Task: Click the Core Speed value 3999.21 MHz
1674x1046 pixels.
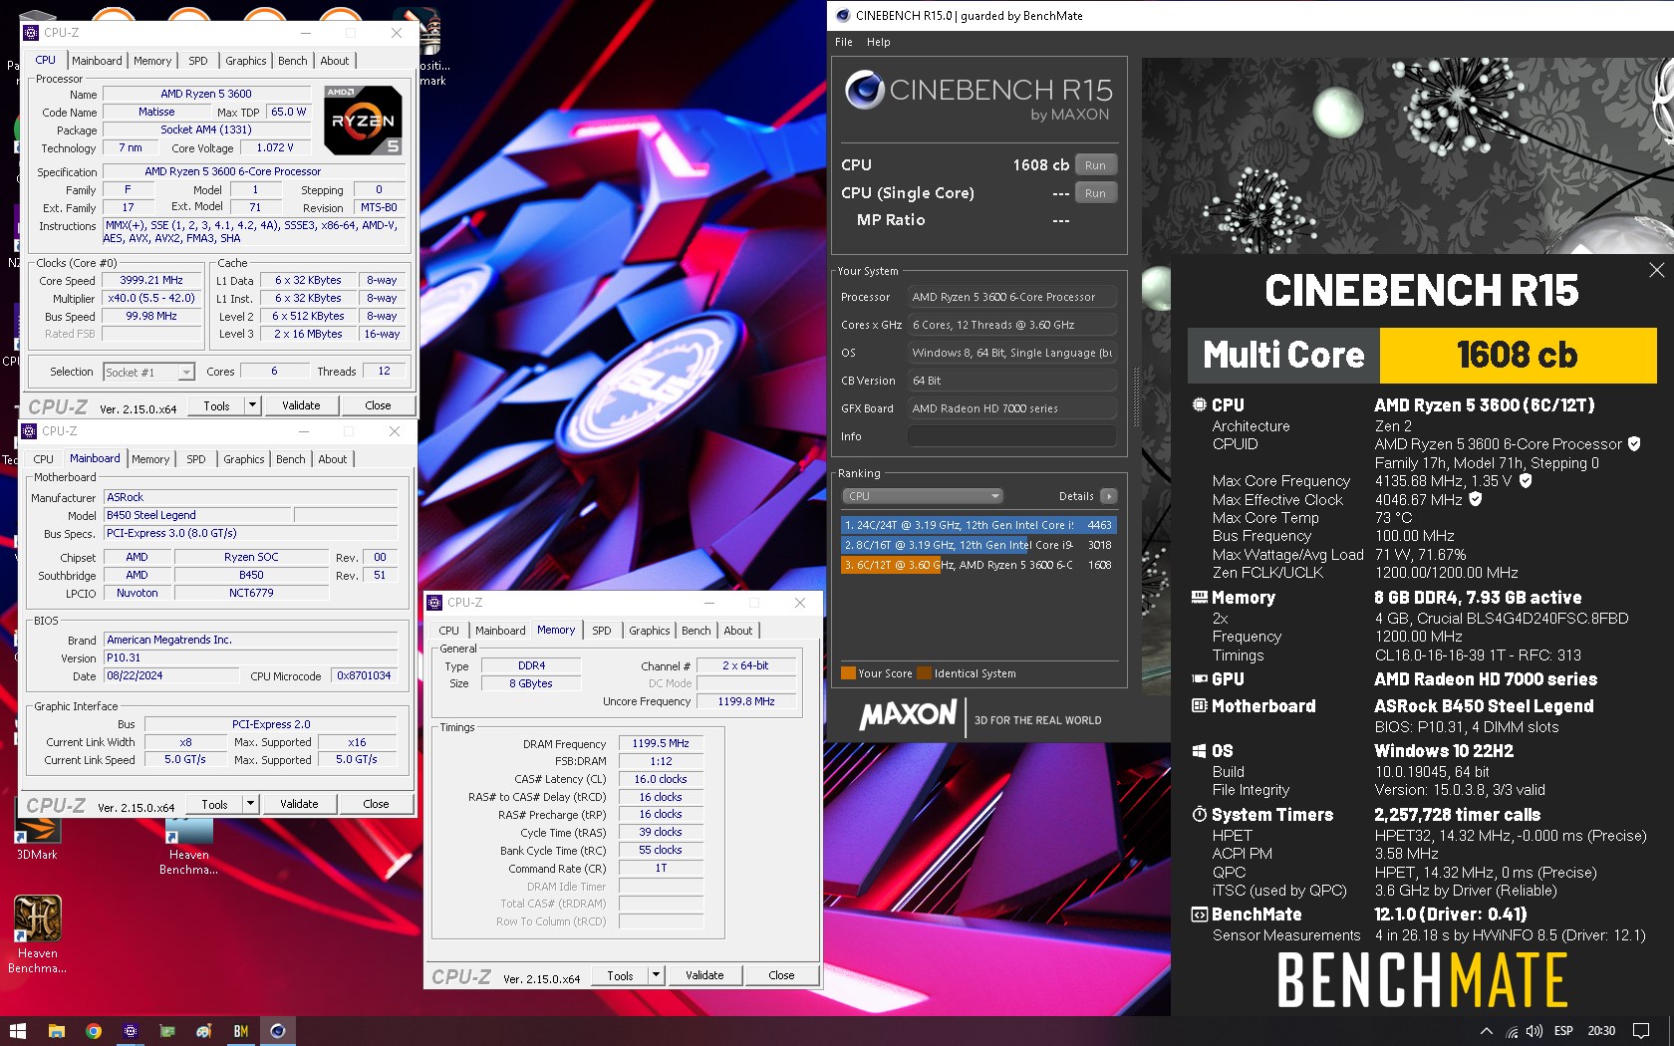Action: tap(151, 281)
